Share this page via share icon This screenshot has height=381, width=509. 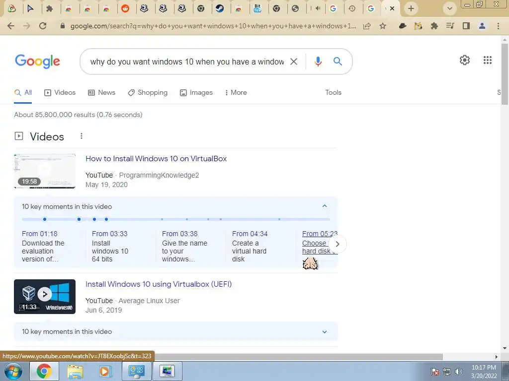pos(367,26)
